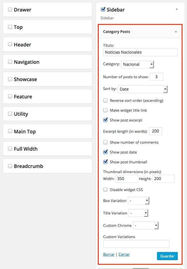Select the Breadcrumb position item
The width and height of the screenshot is (187, 269).
(48, 166)
